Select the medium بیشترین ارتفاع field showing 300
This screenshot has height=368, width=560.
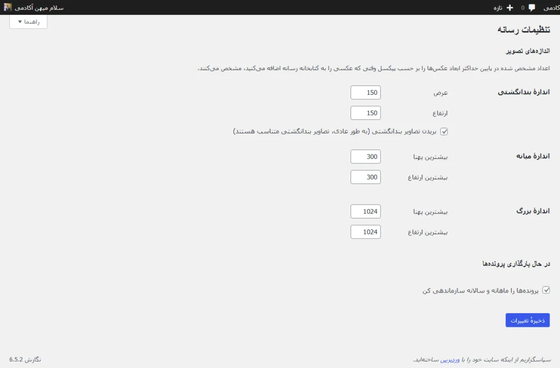[x=365, y=177]
